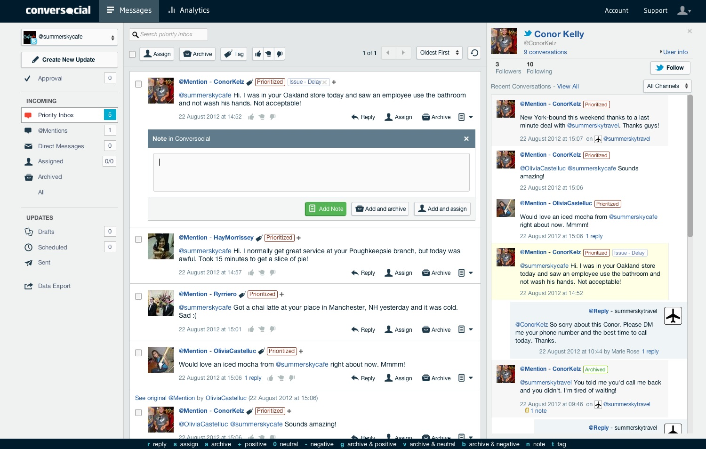
Task: Close the Note in Conversocial panel
Action: pyautogui.click(x=466, y=139)
